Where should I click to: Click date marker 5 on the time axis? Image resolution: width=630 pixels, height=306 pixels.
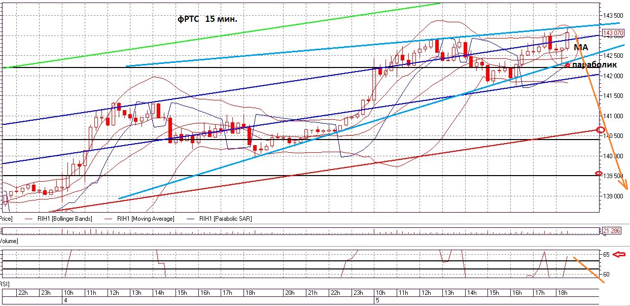376,300
